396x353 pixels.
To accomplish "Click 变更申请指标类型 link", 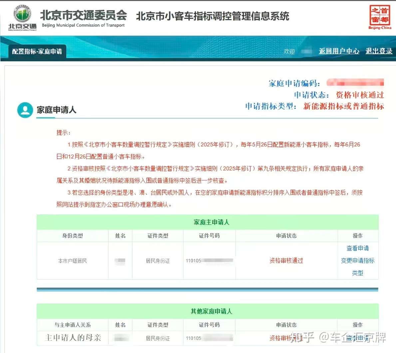I will tap(358, 267).
